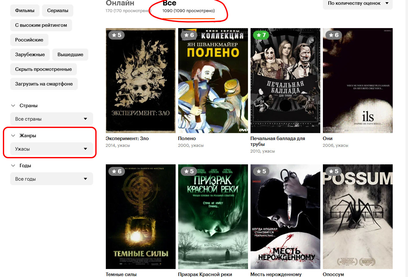Click the star rating badge on Эксперимент: Зло poster

tap(116, 35)
